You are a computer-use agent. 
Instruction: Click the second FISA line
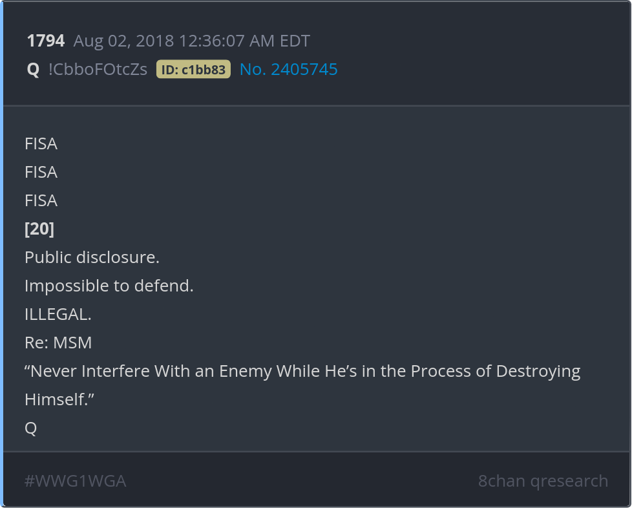coord(41,172)
